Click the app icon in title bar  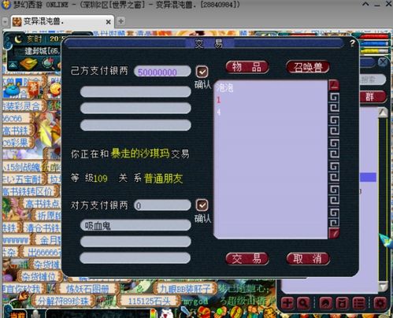6,5
